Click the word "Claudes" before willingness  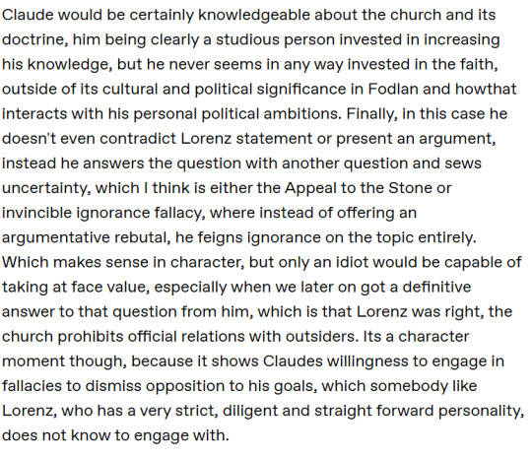(293, 361)
